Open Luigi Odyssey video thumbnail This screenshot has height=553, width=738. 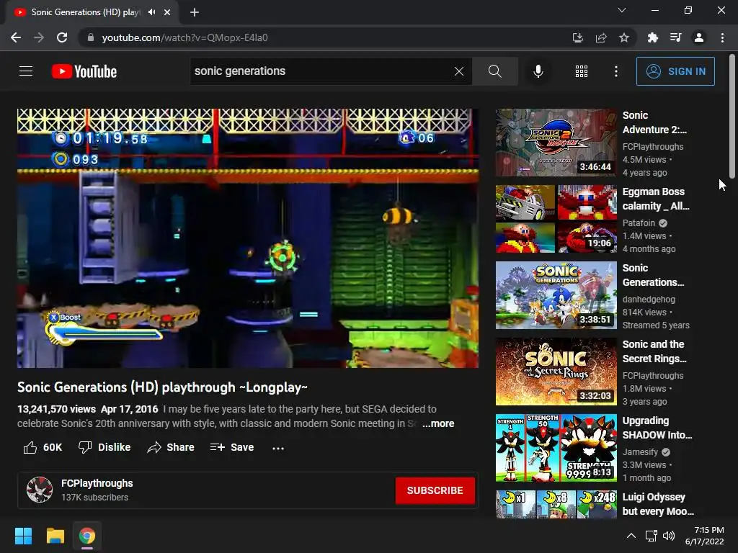(x=556, y=504)
